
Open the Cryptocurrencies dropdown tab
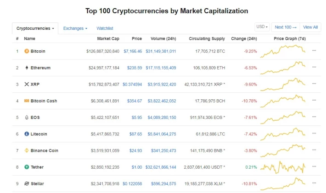pos(35,28)
